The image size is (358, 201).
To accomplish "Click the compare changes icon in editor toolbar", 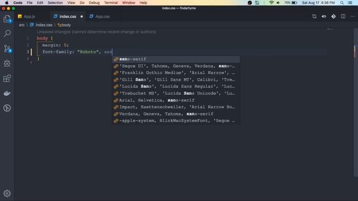I will (314, 16).
